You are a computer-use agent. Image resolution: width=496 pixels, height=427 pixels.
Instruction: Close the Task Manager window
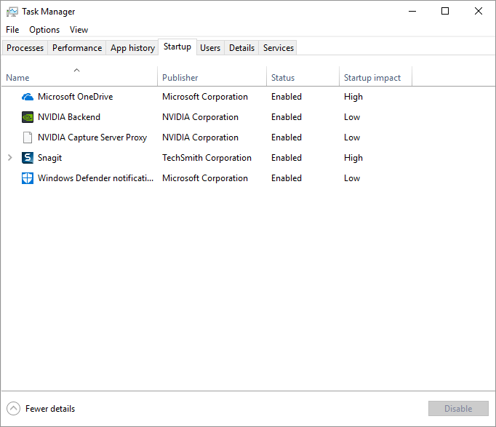[479, 11]
